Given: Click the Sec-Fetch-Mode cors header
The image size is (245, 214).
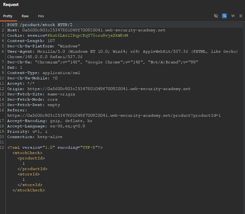Looking at the screenshot, I should pyautogui.click(x=32, y=99).
